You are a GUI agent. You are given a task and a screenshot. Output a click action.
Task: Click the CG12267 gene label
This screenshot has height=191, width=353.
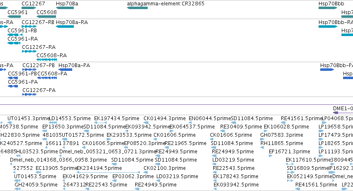coord(33,4)
